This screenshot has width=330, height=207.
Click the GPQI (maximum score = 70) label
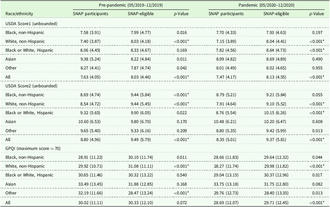(x=33, y=148)
